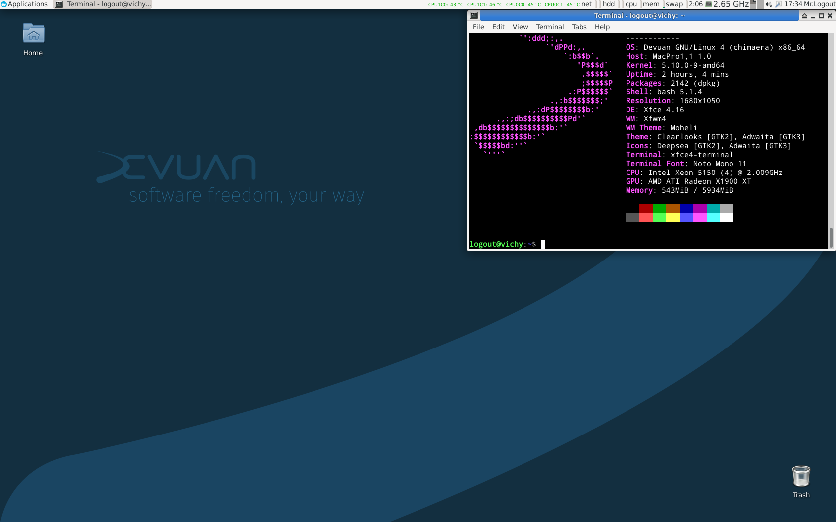This screenshot has width=836, height=522.
Task: Open the Tabs menu
Action: point(579,27)
